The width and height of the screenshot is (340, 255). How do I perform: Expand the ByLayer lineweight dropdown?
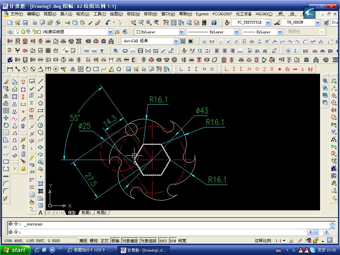point(280,32)
